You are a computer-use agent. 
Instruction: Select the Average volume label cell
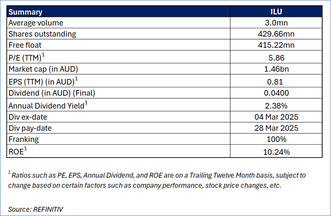click(x=36, y=23)
